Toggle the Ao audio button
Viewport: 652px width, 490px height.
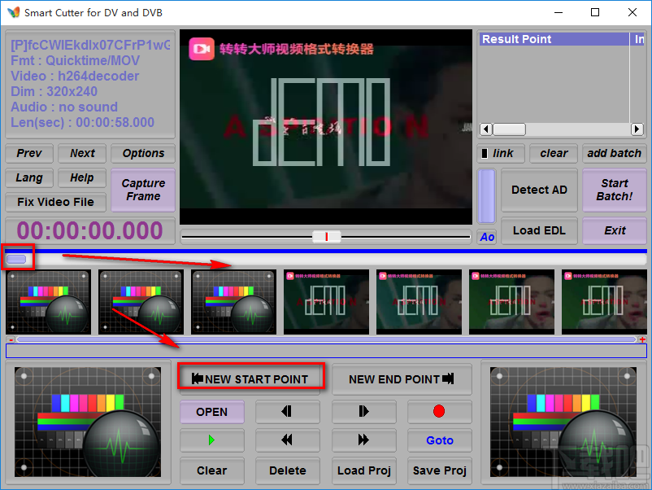pos(487,237)
